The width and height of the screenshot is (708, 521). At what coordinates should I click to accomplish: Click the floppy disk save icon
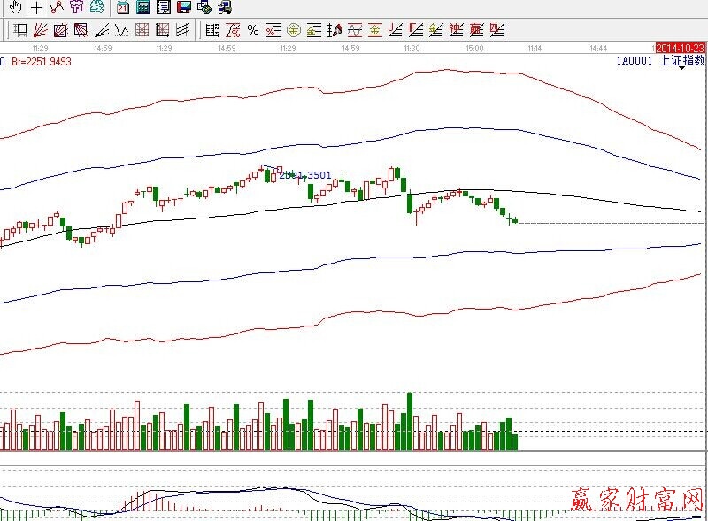pyautogui.click(x=183, y=8)
